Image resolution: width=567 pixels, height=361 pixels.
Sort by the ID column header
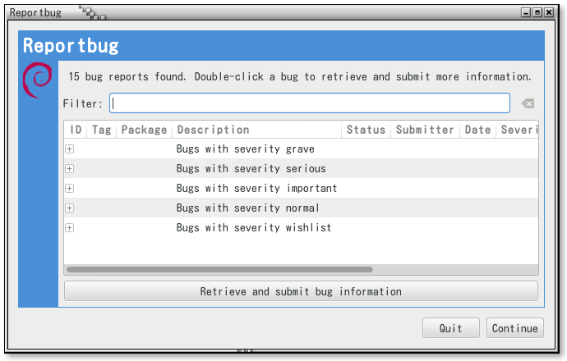(76, 130)
